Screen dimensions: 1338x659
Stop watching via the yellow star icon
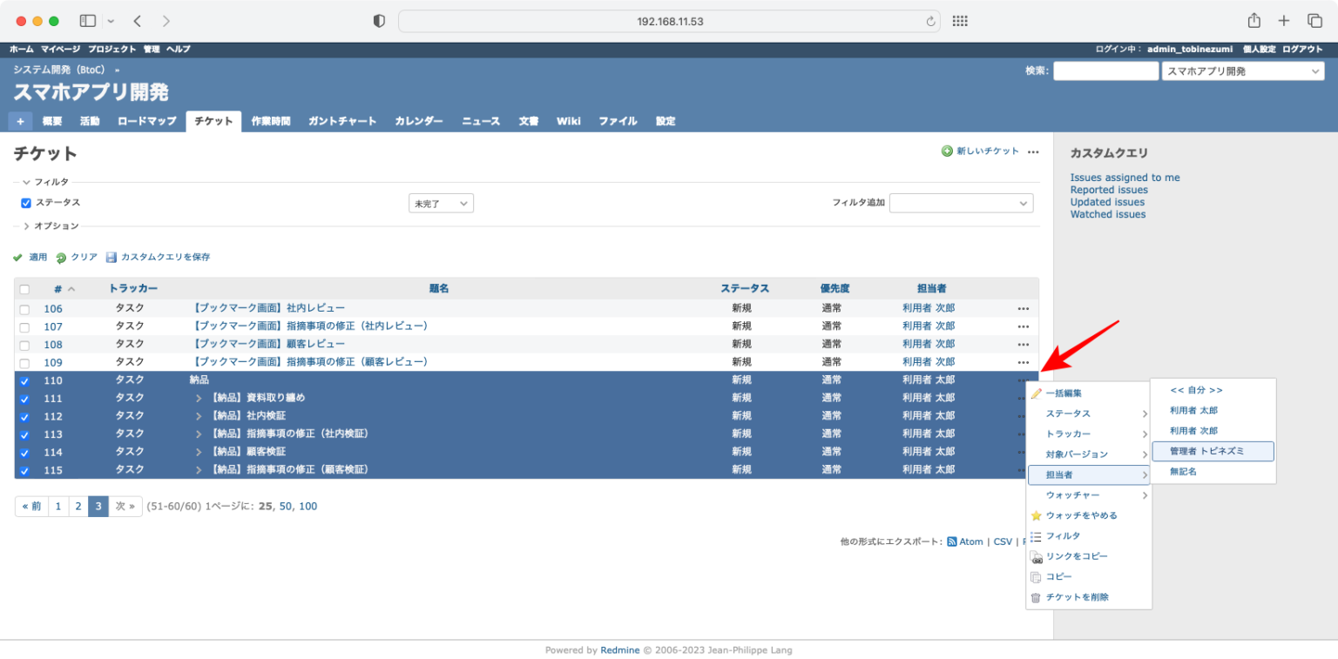(x=1036, y=515)
